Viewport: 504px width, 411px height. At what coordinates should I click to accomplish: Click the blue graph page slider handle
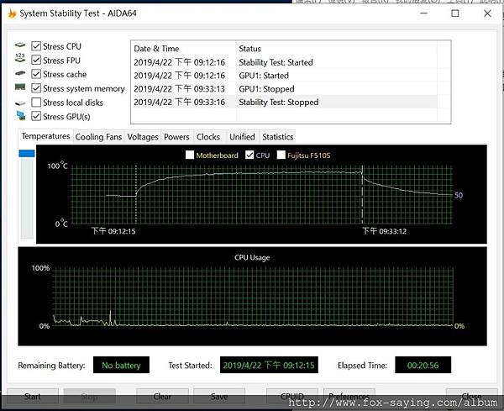(x=27, y=154)
